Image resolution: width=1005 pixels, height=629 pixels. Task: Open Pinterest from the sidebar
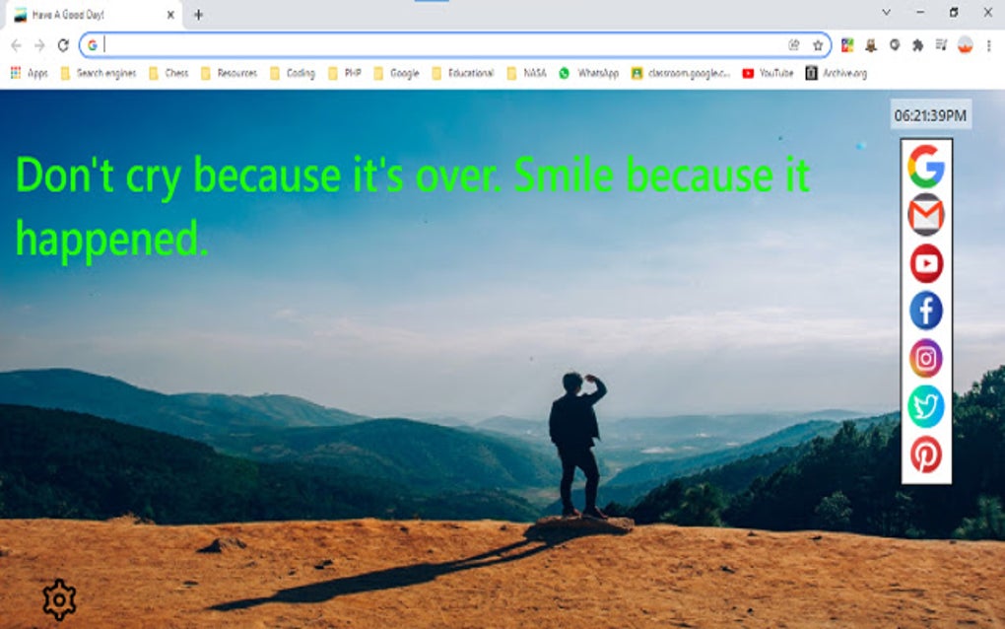coord(924,454)
